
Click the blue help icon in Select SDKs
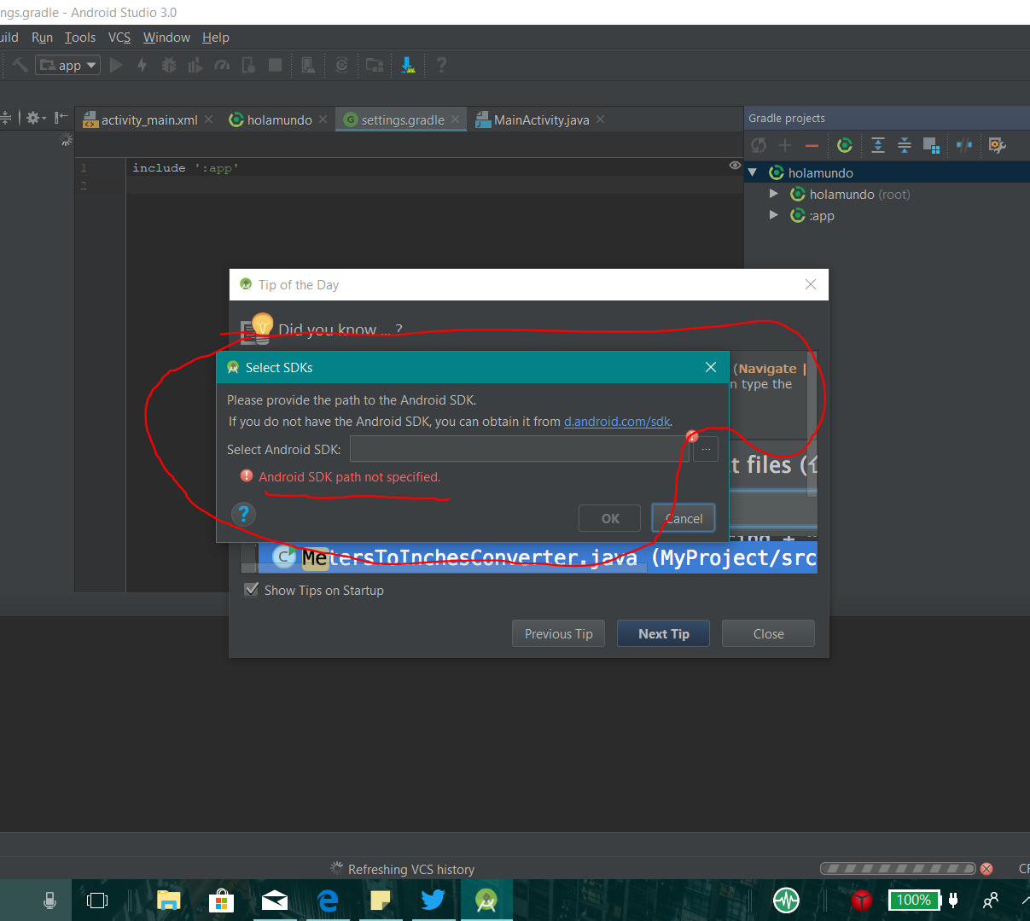(x=244, y=514)
